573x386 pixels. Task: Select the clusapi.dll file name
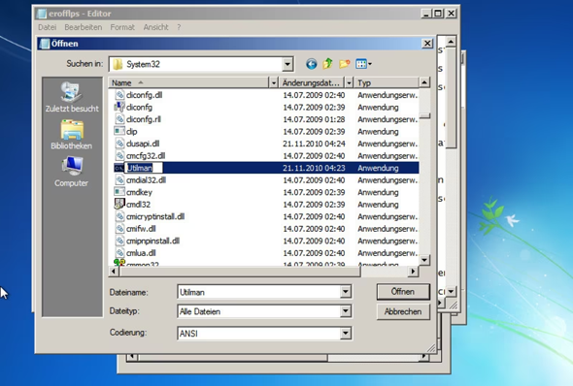[143, 144]
